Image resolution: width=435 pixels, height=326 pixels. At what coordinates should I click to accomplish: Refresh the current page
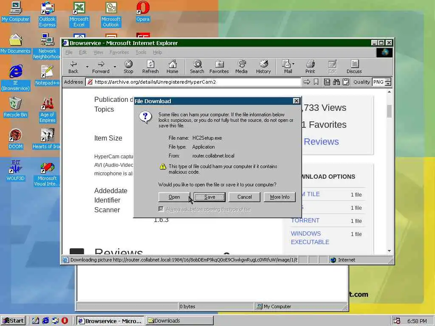[150, 67]
